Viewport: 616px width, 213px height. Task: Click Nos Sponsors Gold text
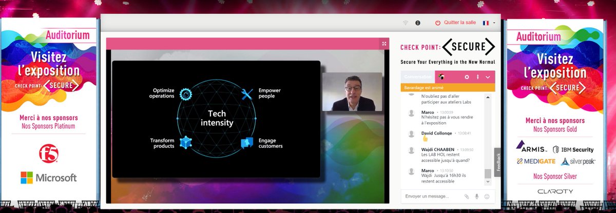point(554,129)
